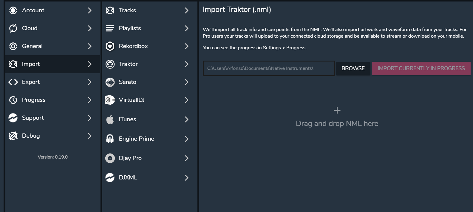This screenshot has width=473, height=212.
Task: Click the Import Currently In Progress button
Action: [421, 68]
